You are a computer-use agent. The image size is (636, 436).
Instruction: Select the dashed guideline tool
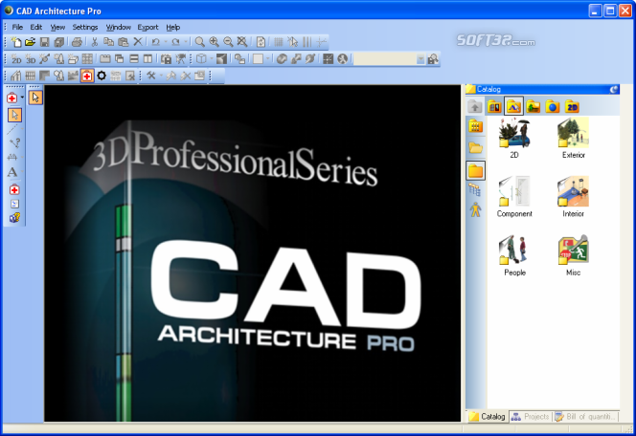12,130
